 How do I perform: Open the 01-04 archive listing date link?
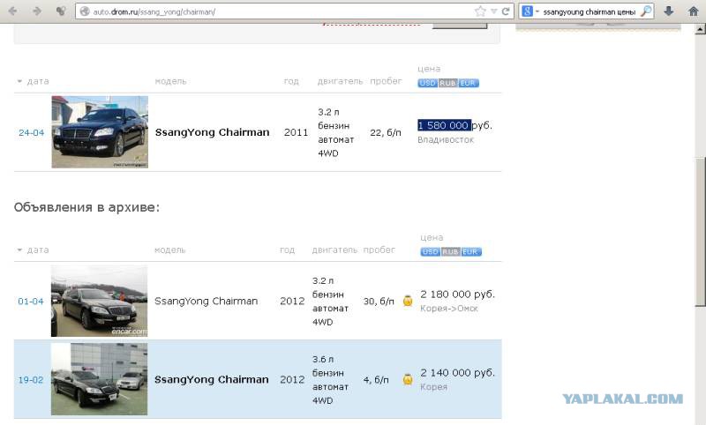tap(31, 302)
